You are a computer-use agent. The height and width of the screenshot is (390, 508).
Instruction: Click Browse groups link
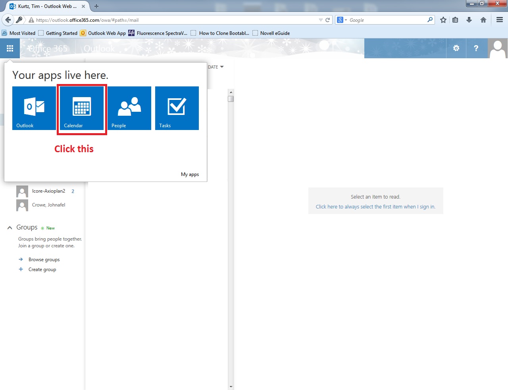[44, 260]
